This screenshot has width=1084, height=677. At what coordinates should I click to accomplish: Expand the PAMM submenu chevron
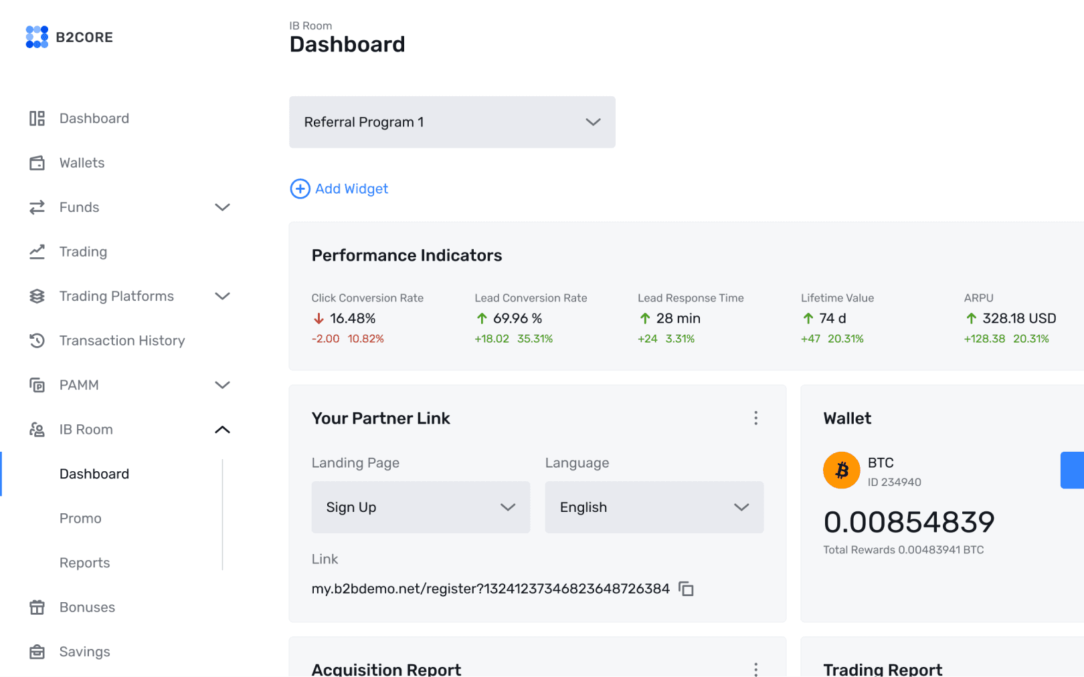[x=223, y=385]
